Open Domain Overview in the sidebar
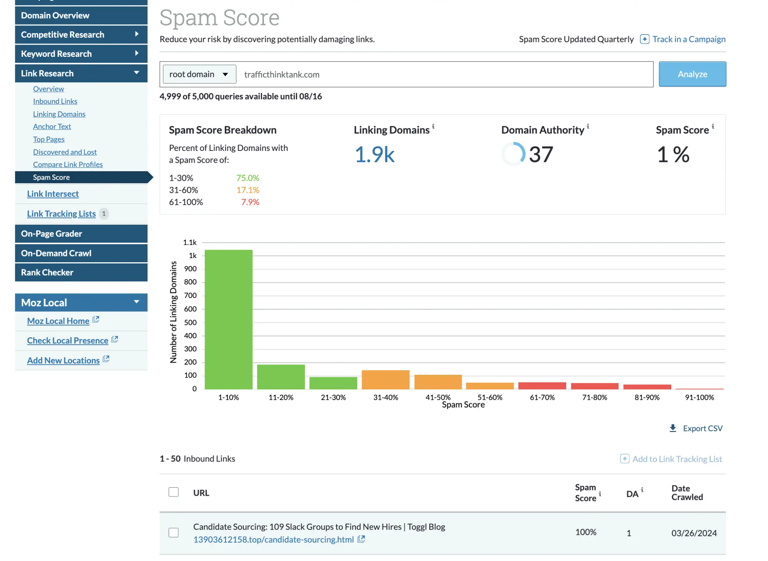Image resolution: width=768 pixels, height=561 pixels. tap(55, 15)
